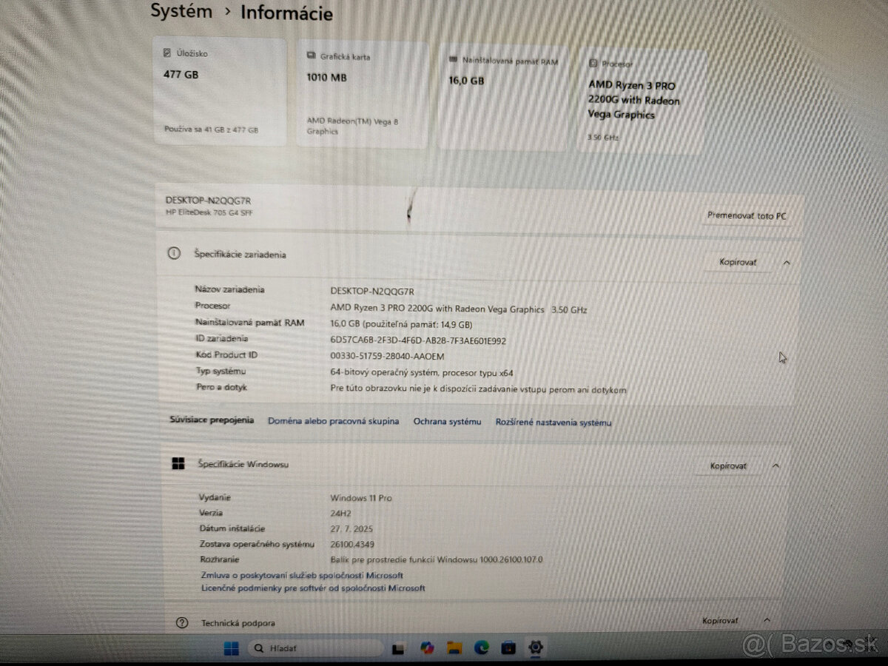The height and width of the screenshot is (666, 888).
Task: Click the info icon beside Špecifikácie zariadenia
Action: (x=173, y=253)
